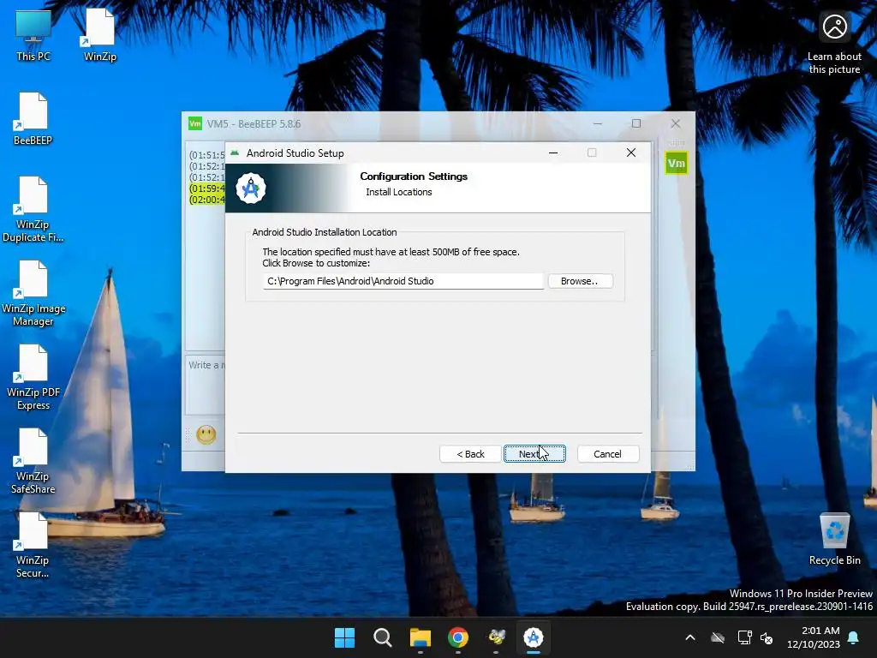The image size is (877, 658).
Task: Click the (01:51:5 chat line in BeeBEEP
Action: [207, 155]
